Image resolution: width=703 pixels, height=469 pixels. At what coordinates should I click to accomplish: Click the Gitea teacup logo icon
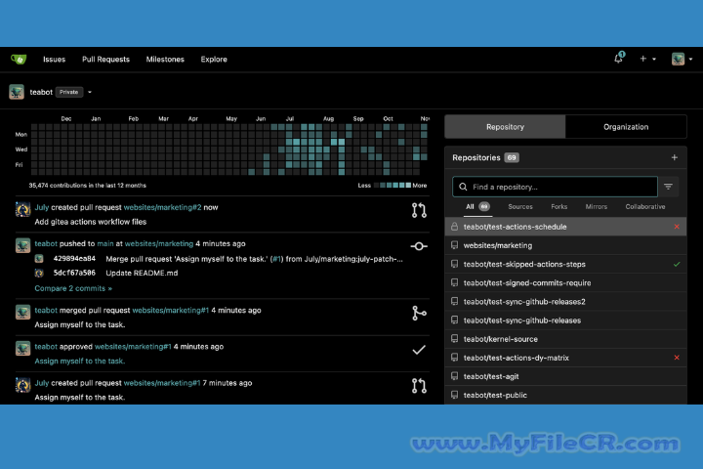click(19, 59)
